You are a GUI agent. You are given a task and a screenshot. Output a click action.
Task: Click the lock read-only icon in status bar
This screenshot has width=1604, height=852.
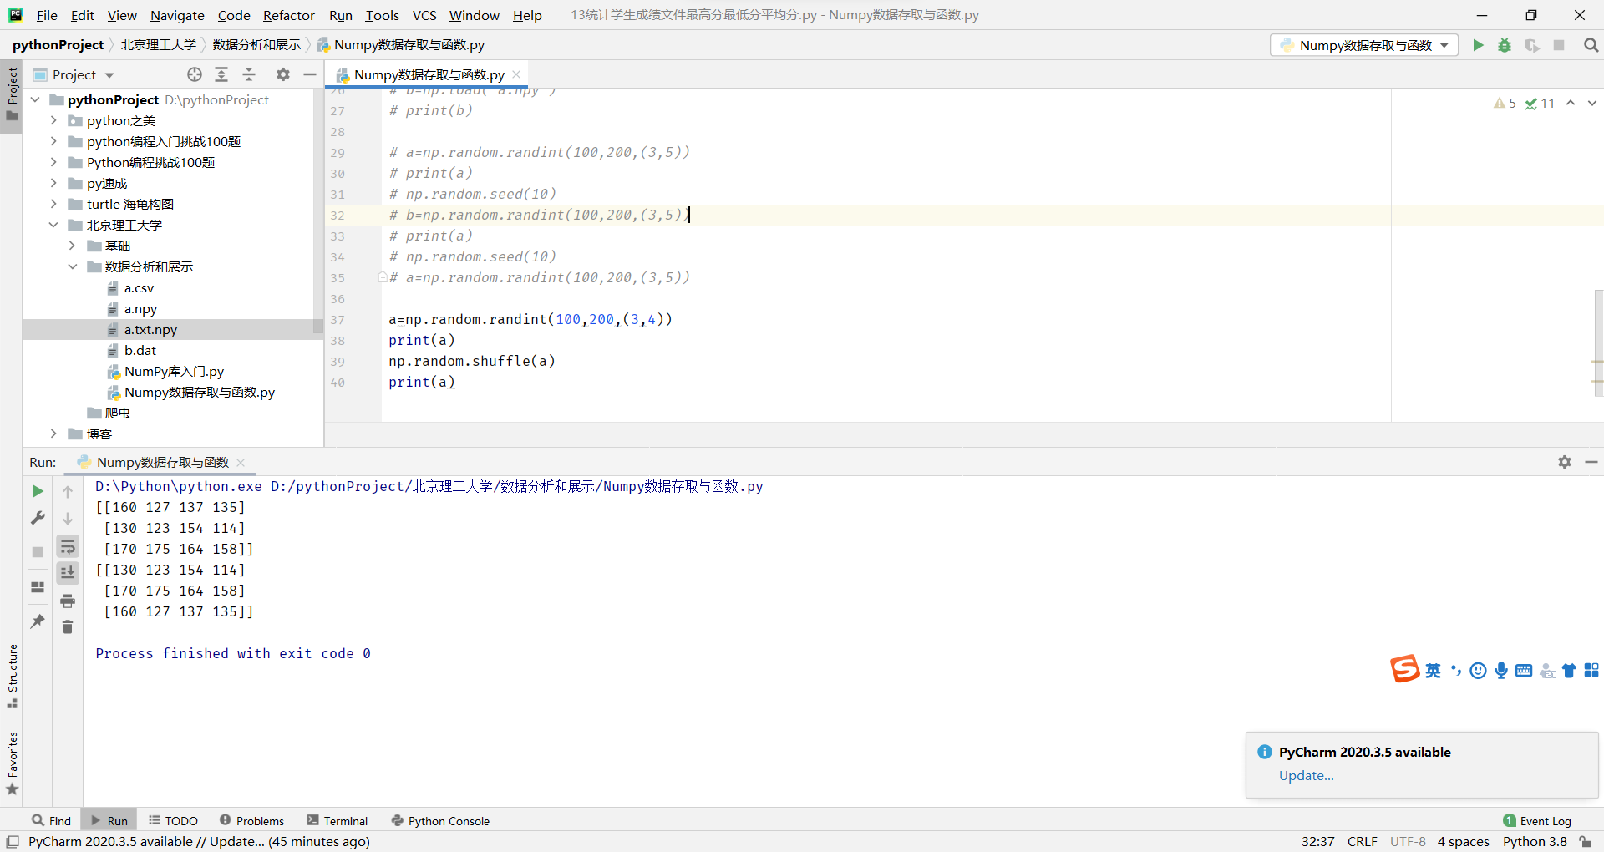pyautogui.click(x=1585, y=842)
